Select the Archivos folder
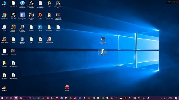Viewport: 179px width, 100px height. click(x=31, y=28)
